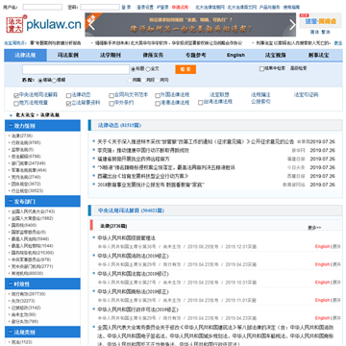Open the 法宝联想 link

[219, 95]
